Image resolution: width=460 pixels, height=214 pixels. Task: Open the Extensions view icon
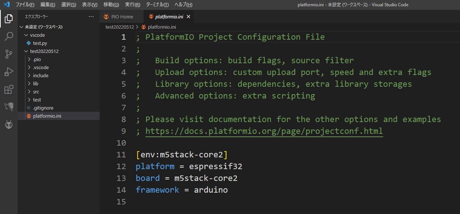(9, 89)
